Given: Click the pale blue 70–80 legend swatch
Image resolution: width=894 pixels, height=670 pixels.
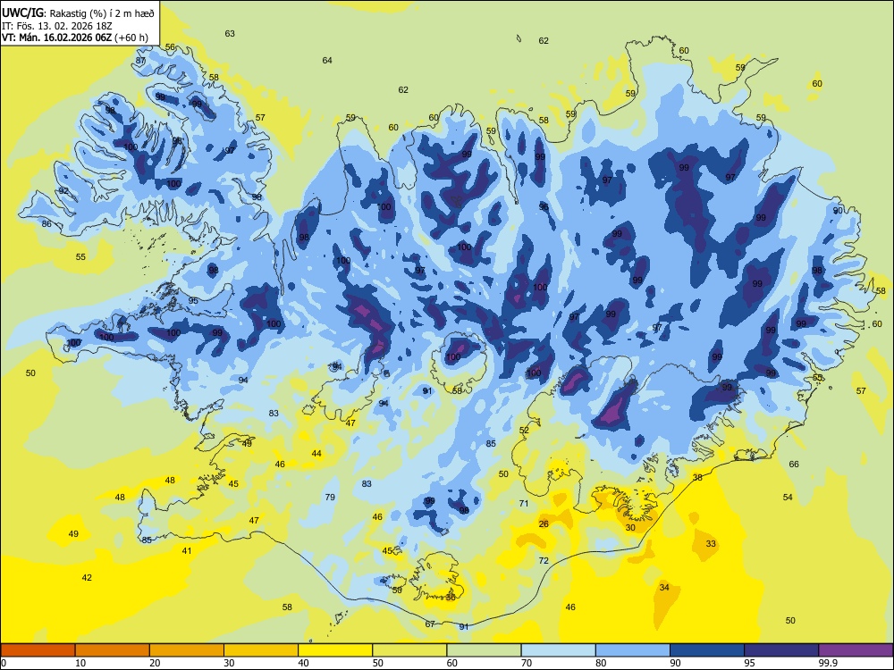Looking at the screenshot, I should pyautogui.click(x=558, y=650).
